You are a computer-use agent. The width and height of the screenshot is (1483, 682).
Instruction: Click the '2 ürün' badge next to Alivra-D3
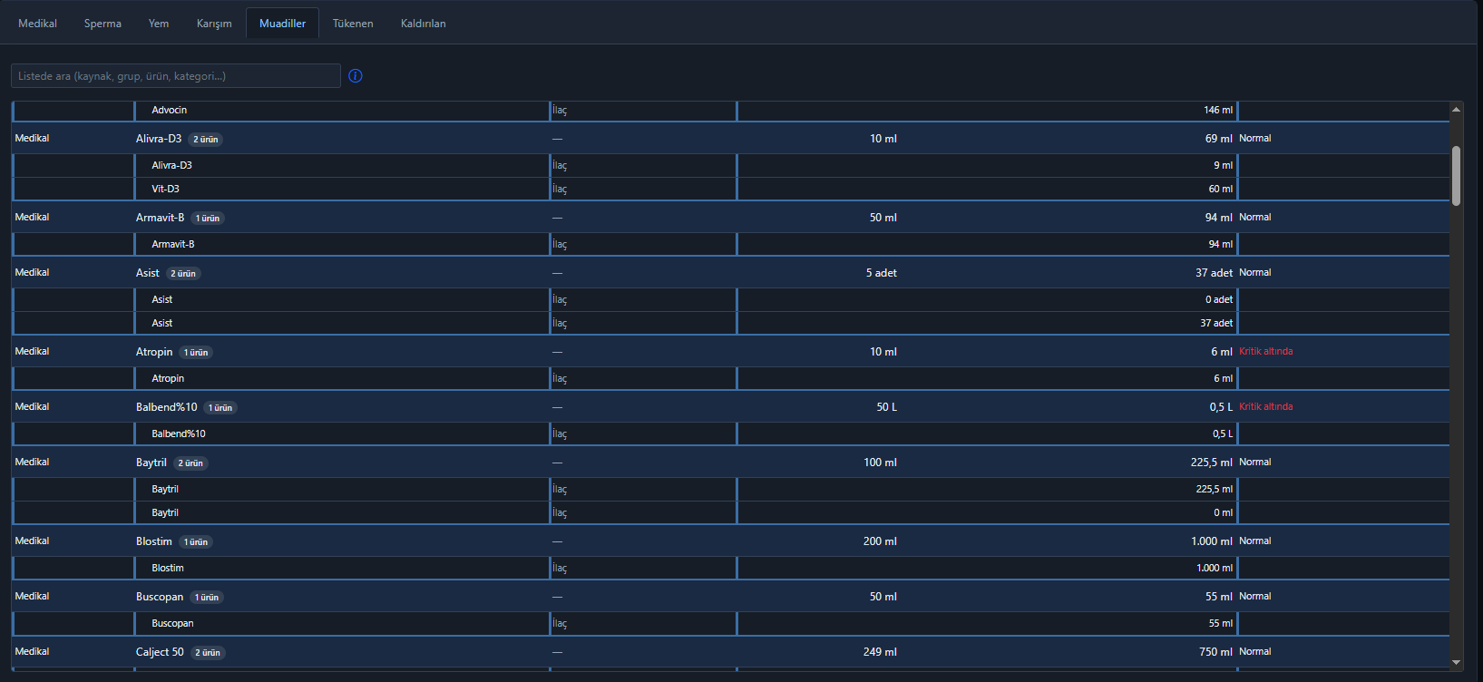click(206, 140)
